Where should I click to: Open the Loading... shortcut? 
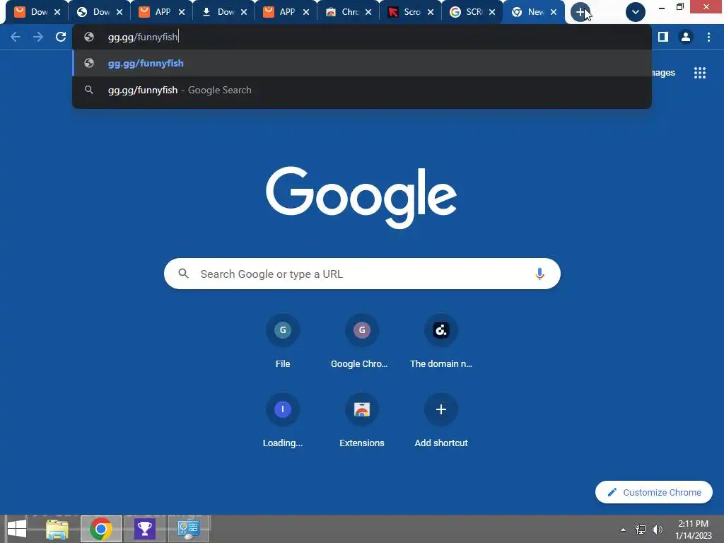(x=283, y=421)
